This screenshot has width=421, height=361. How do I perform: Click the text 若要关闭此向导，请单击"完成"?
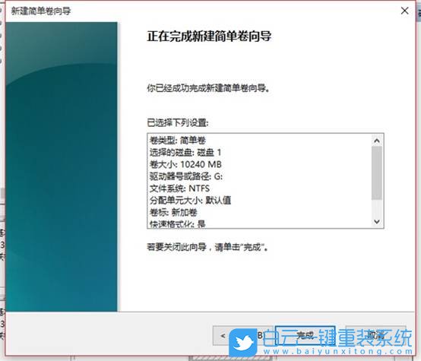207,246
